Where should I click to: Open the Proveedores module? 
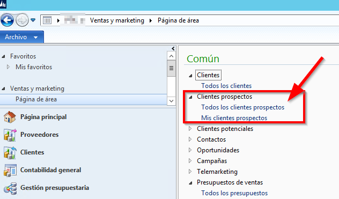click(39, 135)
